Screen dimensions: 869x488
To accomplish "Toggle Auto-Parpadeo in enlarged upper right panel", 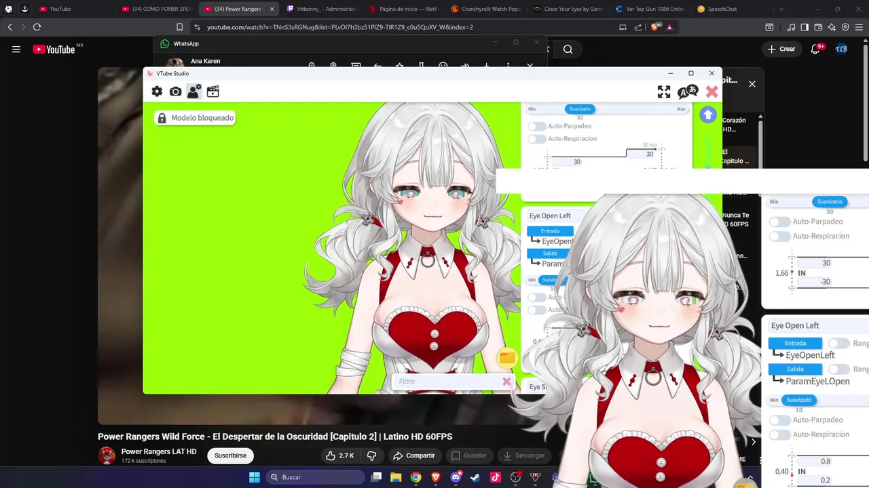I will point(779,222).
